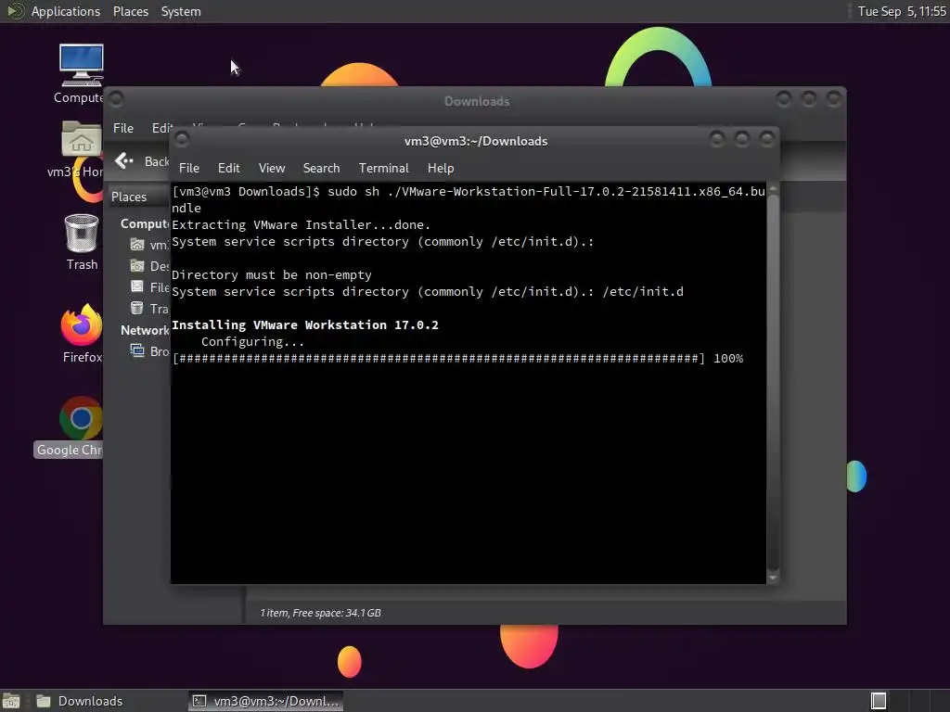950x712 pixels.
Task: Click the network browse icon in sidebar
Action: click(137, 350)
